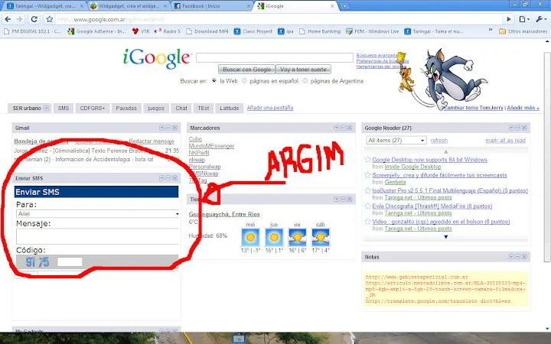The width and height of the screenshot is (551, 344).
Task: Open the Gualeguaychú, Entre Rios weather link
Action: click(x=224, y=214)
